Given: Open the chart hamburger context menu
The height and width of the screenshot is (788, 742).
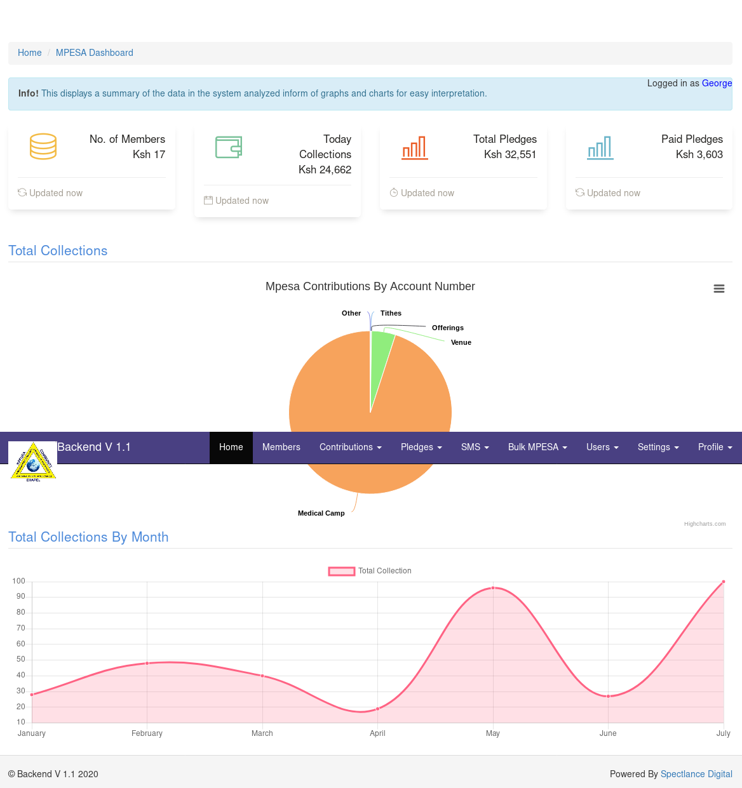Looking at the screenshot, I should coord(719,289).
